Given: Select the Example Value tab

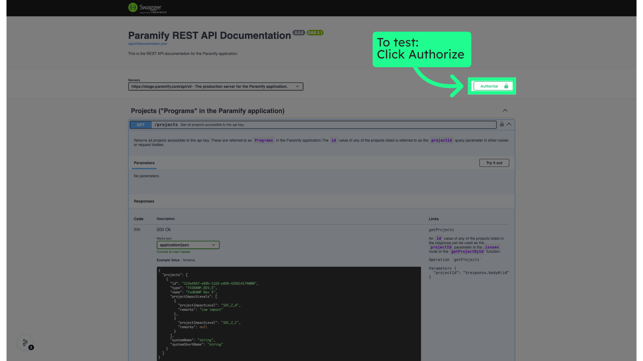Looking at the screenshot, I should click(168, 260).
